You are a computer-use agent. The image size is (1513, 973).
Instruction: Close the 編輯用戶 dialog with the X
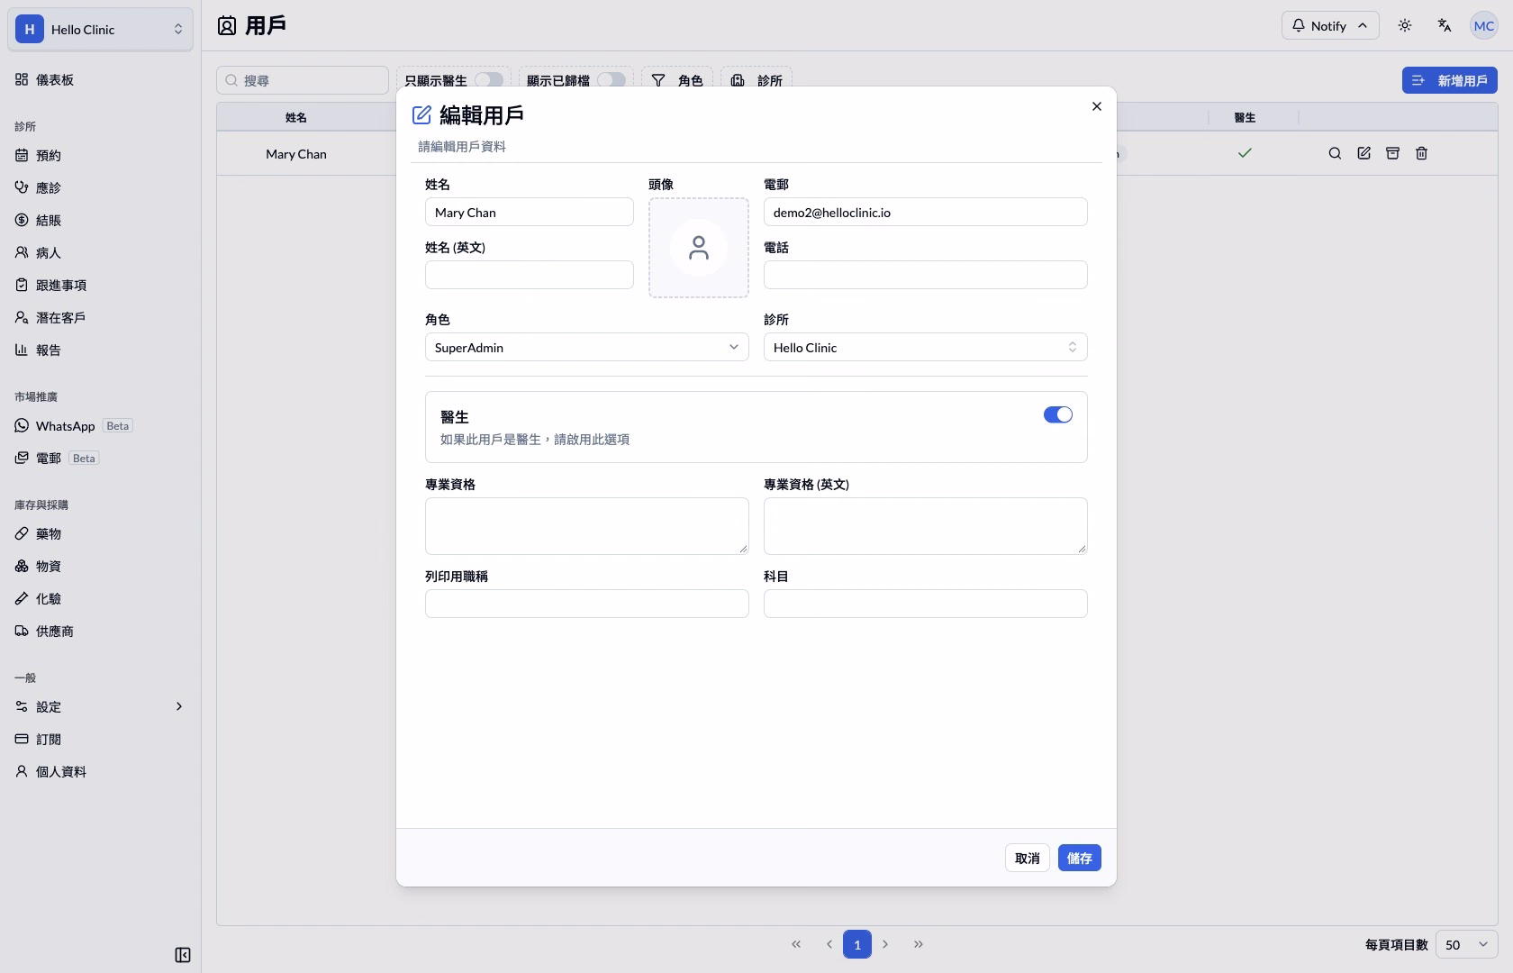[x=1097, y=106]
